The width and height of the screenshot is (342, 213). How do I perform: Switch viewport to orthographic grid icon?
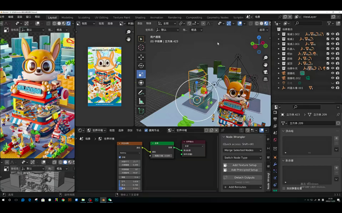(266, 79)
